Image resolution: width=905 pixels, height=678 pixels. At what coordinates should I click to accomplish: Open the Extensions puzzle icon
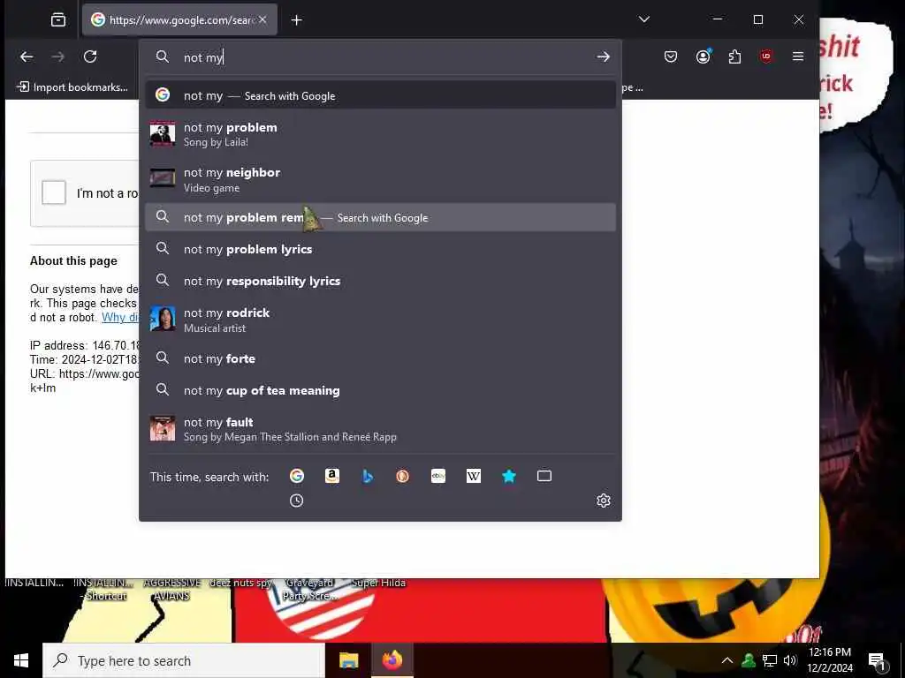point(734,56)
